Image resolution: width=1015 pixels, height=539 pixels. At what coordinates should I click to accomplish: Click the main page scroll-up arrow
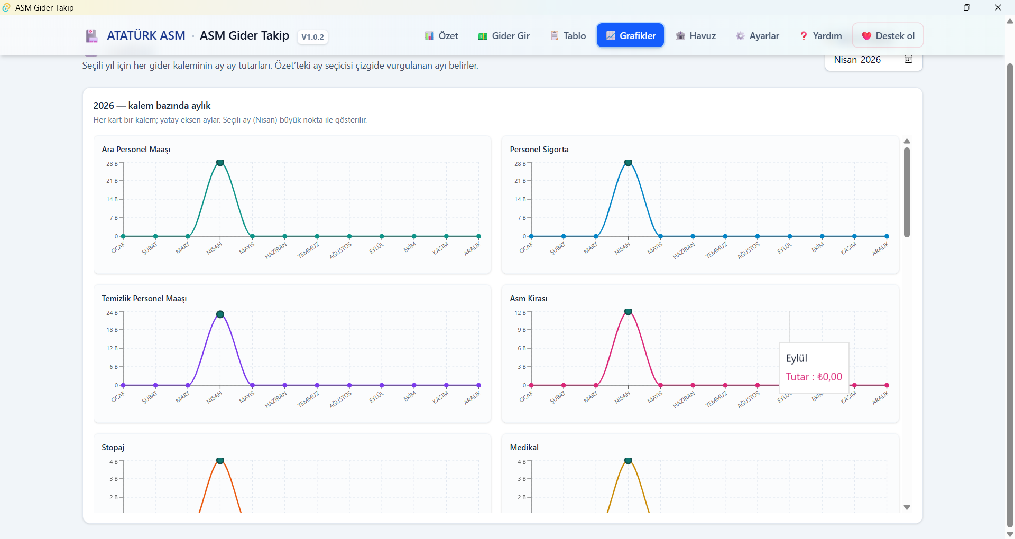[x=1010, y=21]
